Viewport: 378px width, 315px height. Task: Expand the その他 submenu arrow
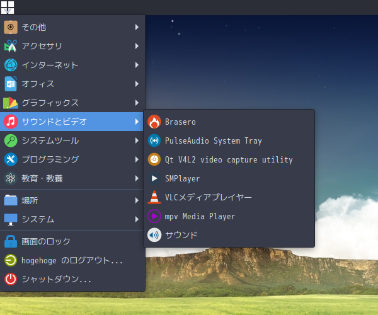tap(137, 27)
